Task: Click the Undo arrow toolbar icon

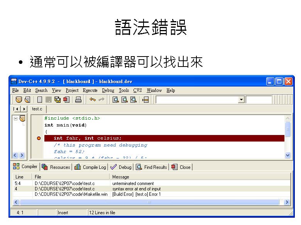Action: pos(93,100)
